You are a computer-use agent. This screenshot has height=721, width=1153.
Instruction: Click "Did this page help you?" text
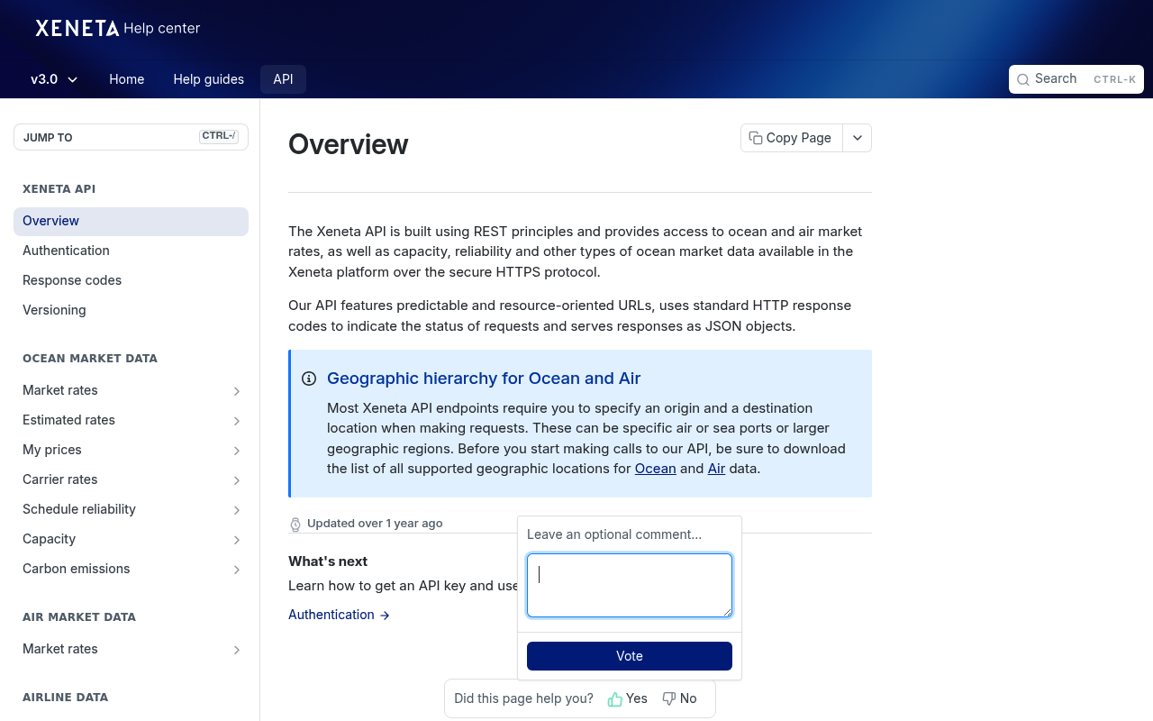tap(524, 698)
